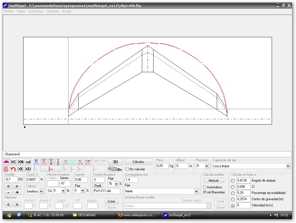Open the Fichero menu
Screen dimensions: 296x223
(9, 11)
